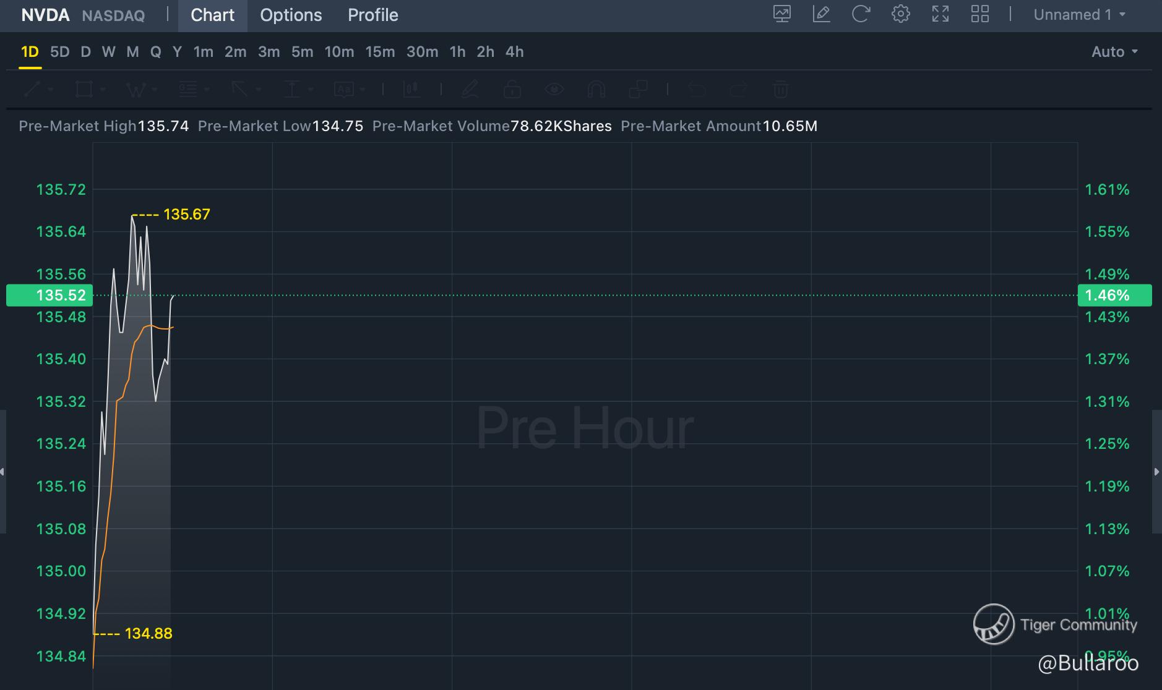Select the 2m interval
This screenshot has width=1162, height=690.
235,52
